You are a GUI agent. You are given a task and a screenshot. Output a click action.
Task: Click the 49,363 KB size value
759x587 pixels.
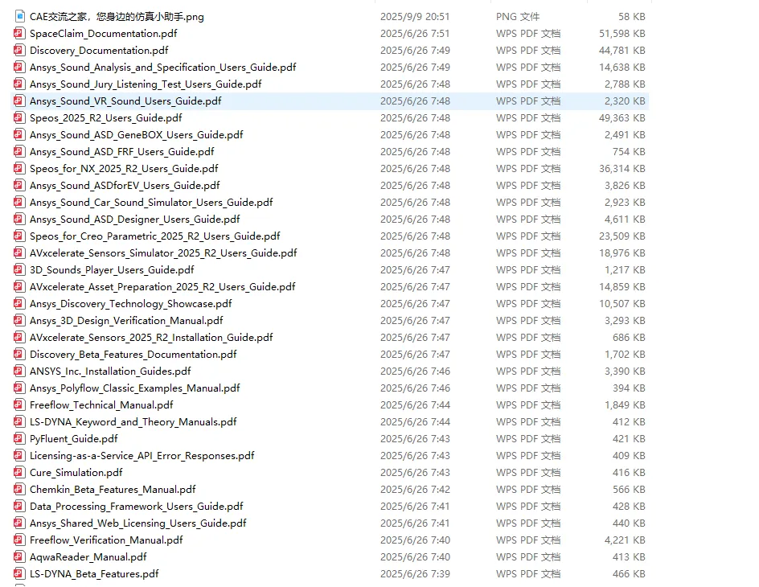pos(622,118)
